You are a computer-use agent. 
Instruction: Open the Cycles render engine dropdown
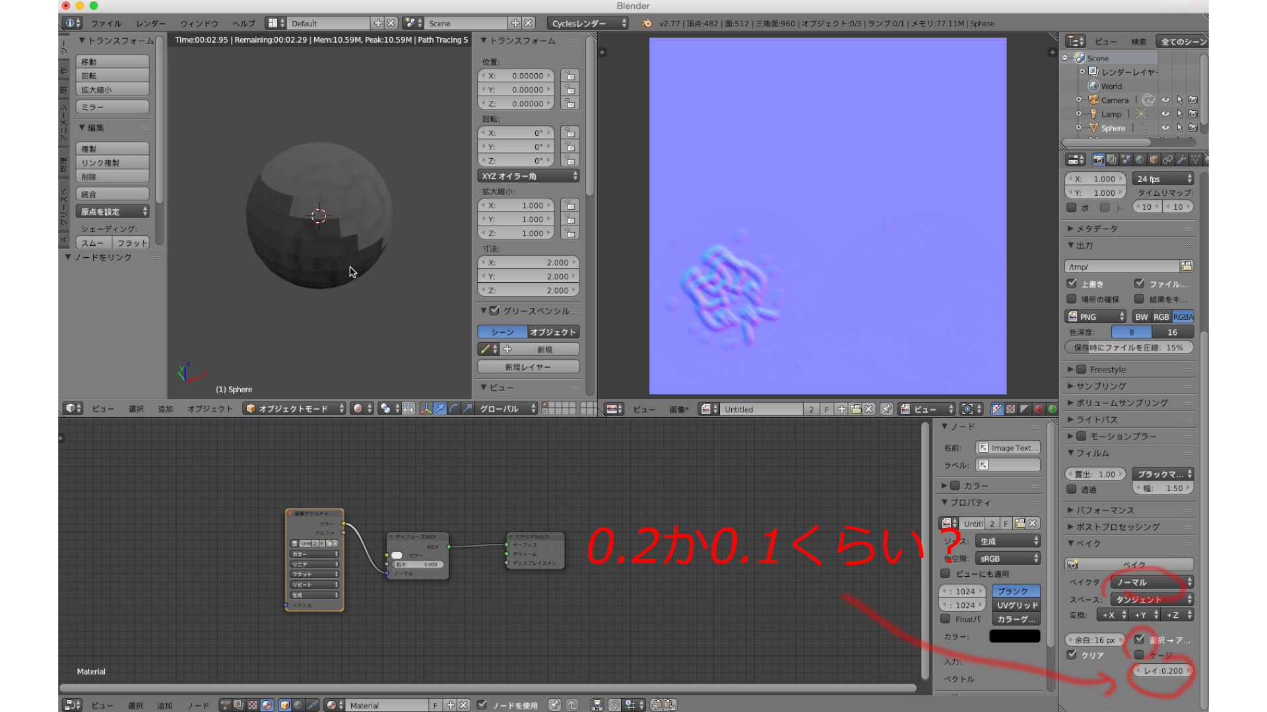point(588,23)
